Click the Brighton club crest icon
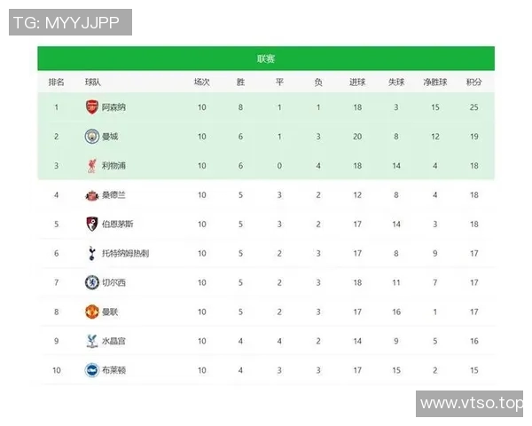 point(91,369)
